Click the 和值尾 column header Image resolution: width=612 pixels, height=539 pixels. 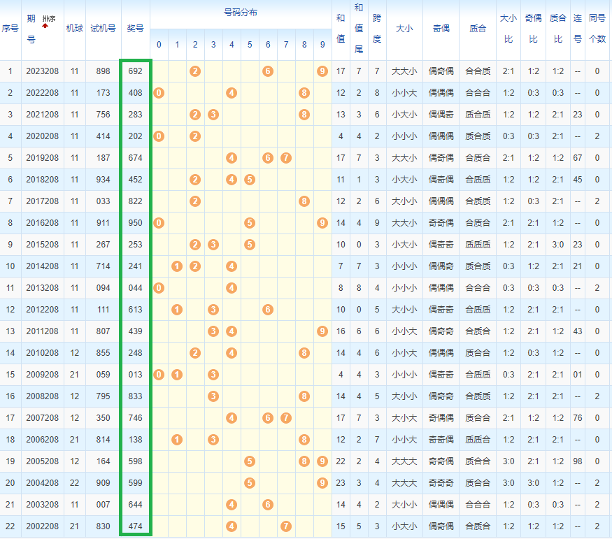coord(359,29)
